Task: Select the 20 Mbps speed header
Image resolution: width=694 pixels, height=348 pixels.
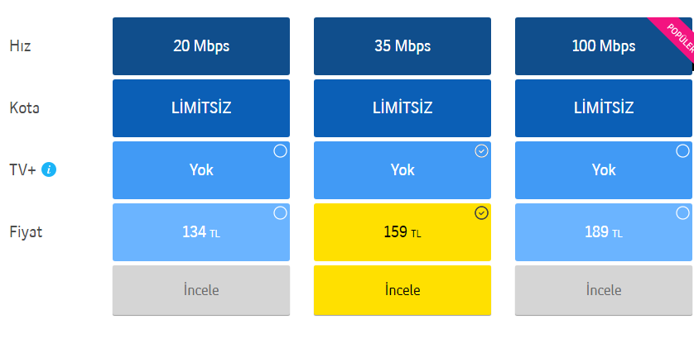Action: (201, 46)
